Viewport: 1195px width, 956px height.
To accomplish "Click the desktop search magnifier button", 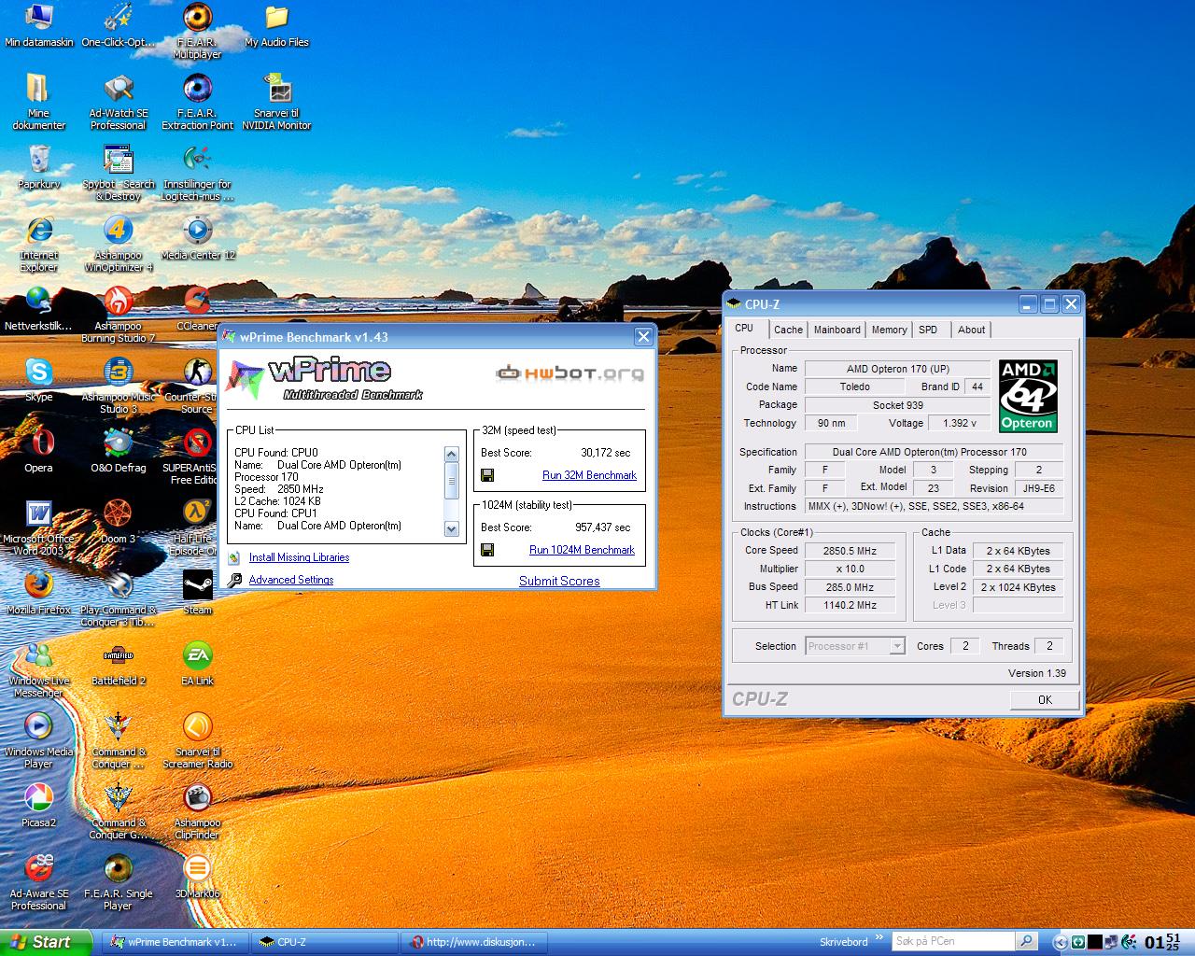I will point(1025,941).
